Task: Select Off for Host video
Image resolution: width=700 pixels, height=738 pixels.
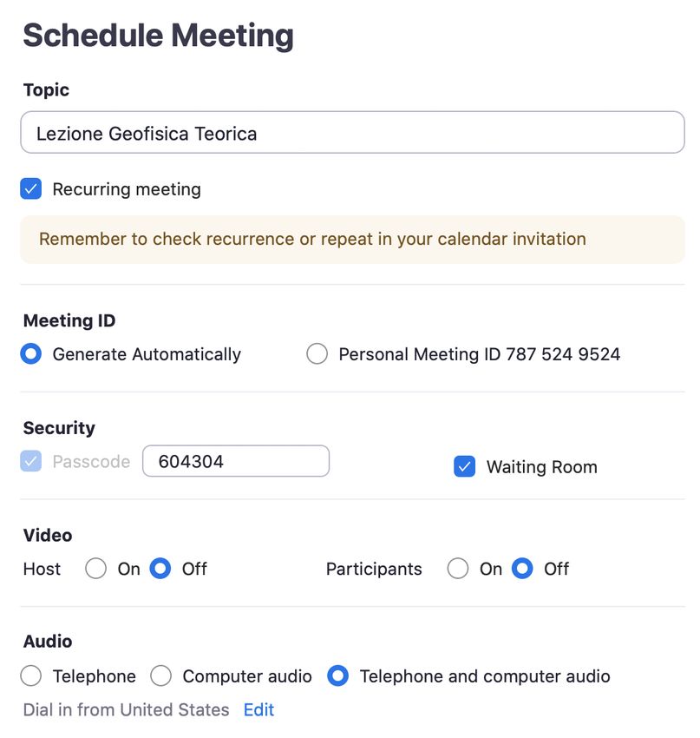Action: click(160, 569)
